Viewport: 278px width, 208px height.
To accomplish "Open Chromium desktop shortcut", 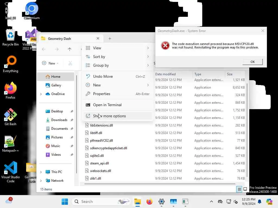I will 31,11.
